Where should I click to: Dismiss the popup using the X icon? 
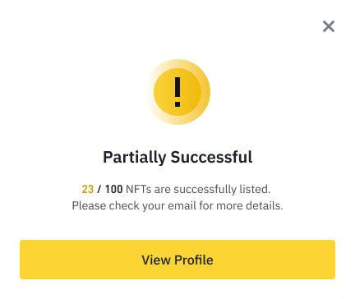[329, 26]
